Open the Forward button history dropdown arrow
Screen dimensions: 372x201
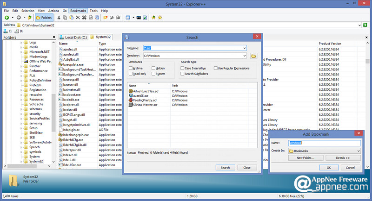[24, 18]
